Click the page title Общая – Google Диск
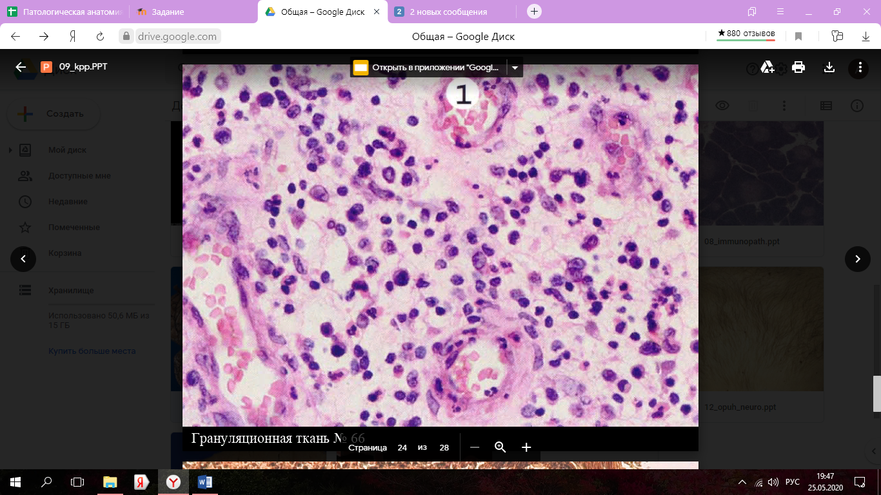The height and width of the screenshot is (495, 881). point(463,37)
